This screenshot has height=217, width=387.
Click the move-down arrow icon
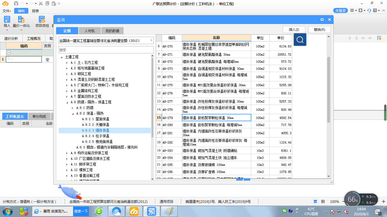click(x=357, y=38)
